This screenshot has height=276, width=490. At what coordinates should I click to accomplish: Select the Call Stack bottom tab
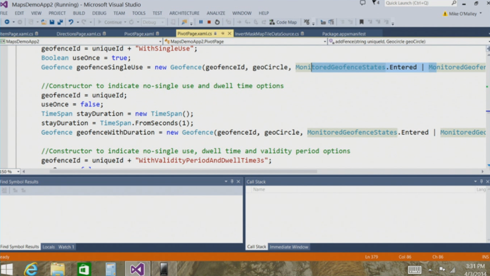click(256, 247)
